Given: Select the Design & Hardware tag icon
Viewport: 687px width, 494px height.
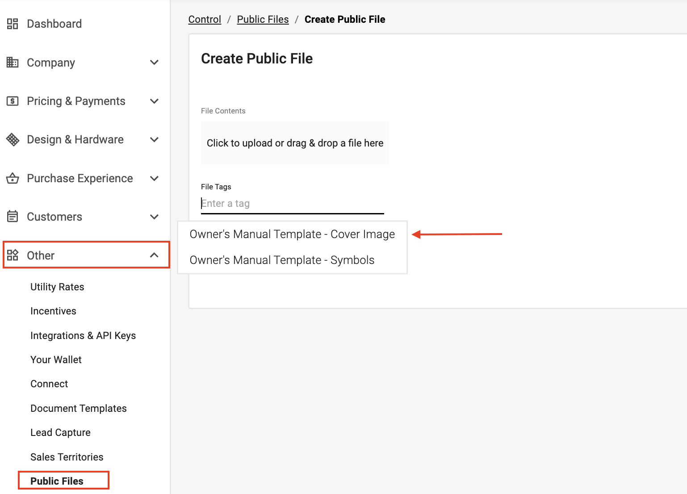Looking at the screenshot, I should (13, 139).
